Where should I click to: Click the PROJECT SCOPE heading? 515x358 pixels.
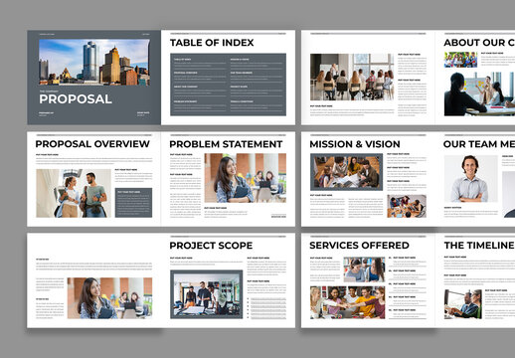[x=211, y=246]
